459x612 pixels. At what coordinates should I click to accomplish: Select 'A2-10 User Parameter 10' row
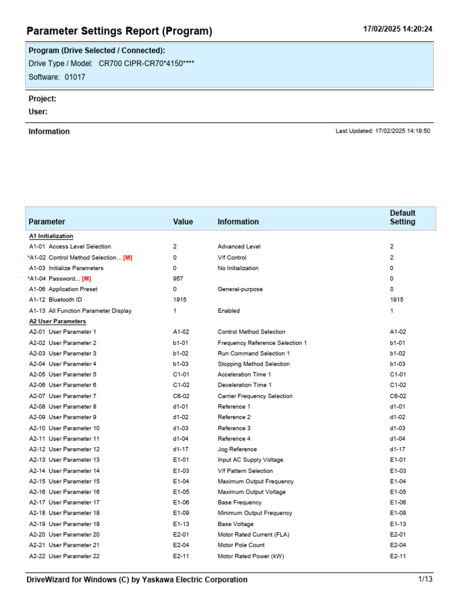[x=230, y=428]
